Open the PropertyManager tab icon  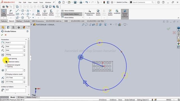pyautogui.click(x=8, y=27)
